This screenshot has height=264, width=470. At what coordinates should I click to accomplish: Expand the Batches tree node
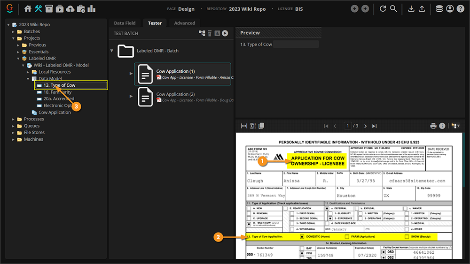14,31
